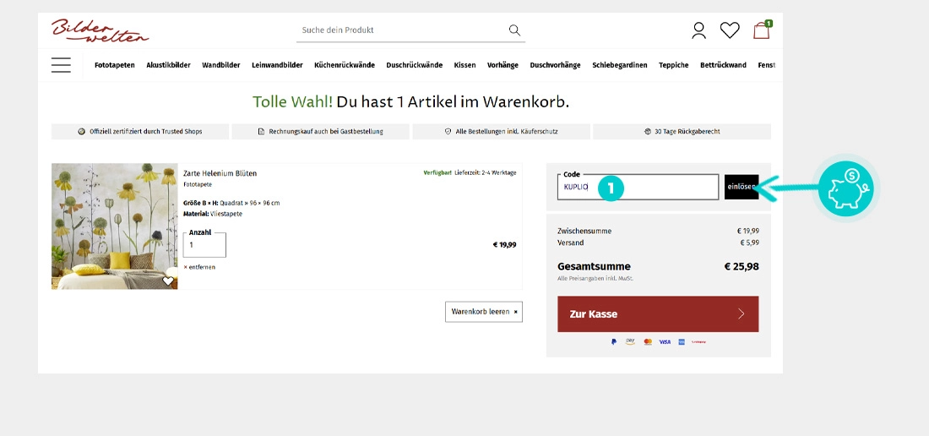Open the Schiebegardinen menu
Viewport: 929px width, 436px height.
click(x=620, y=65)
